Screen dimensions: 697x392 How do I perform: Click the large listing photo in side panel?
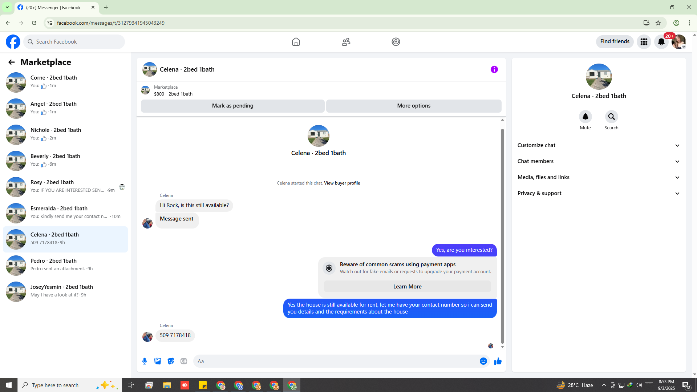pos(599,77)
